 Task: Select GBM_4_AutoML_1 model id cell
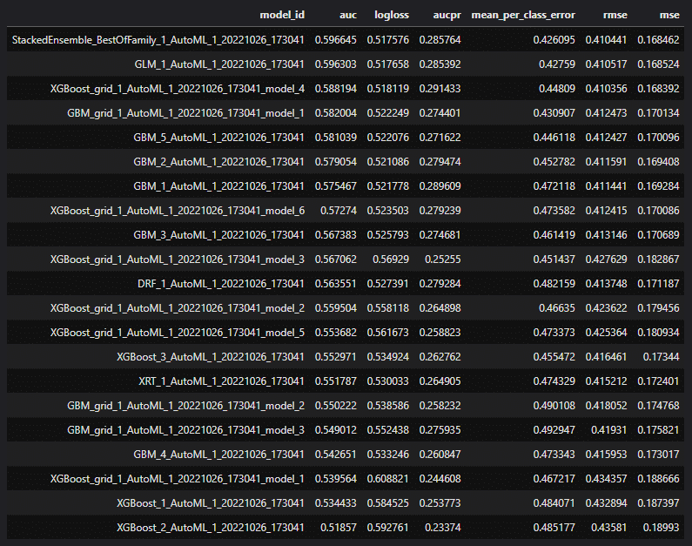218,455
